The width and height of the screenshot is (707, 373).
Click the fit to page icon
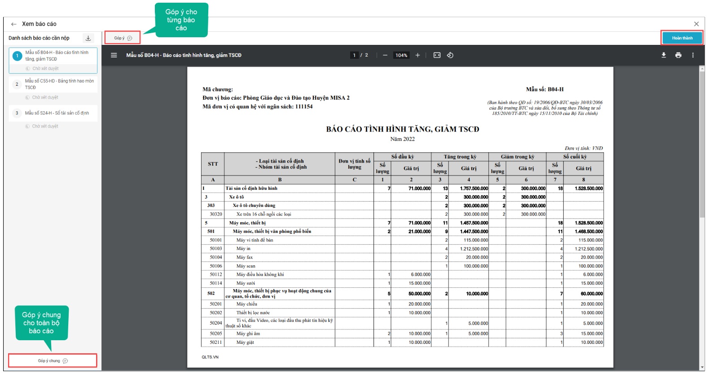[x=437, y=55]
